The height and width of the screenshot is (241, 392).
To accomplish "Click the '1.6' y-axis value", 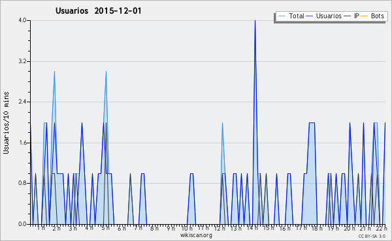I will (x=22, y=143).
